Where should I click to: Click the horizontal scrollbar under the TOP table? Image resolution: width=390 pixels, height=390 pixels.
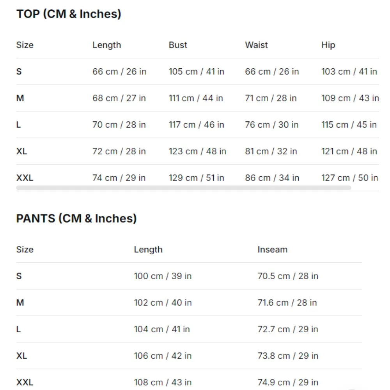coord(183,188)
